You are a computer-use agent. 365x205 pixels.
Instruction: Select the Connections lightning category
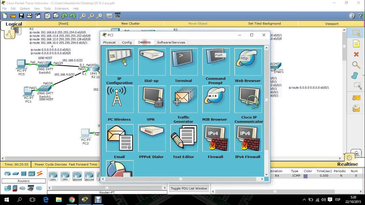pyautogui.click(x=39, y=173)
